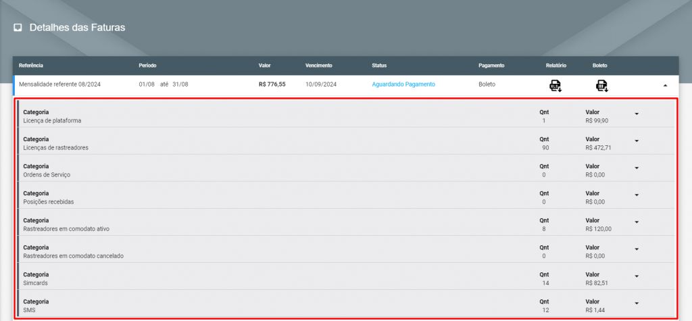Click the period end date 31/08
This screenshot has height=321, width=692.
point(180,84)
